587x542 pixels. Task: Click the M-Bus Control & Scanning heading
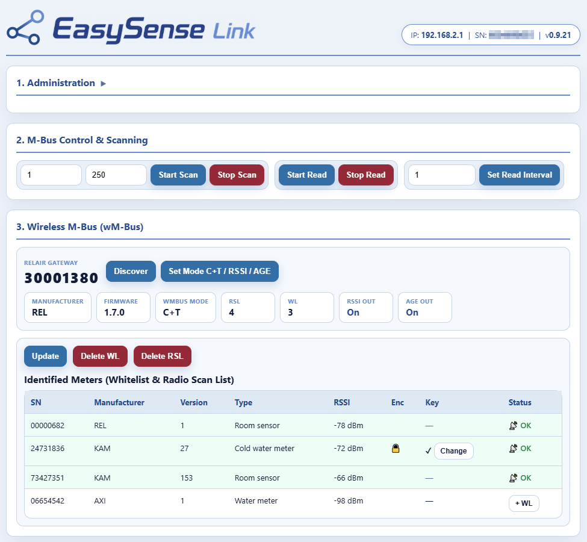(82, 140)
